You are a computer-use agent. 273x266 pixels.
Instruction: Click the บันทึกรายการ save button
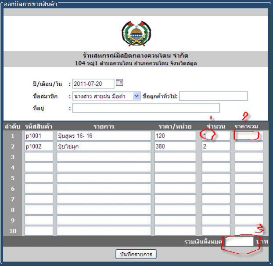pyautogui.click(x=136, y=254)
